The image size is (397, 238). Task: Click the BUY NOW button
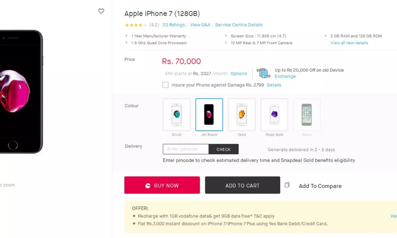pyautogui.click(x=162, y=185)
